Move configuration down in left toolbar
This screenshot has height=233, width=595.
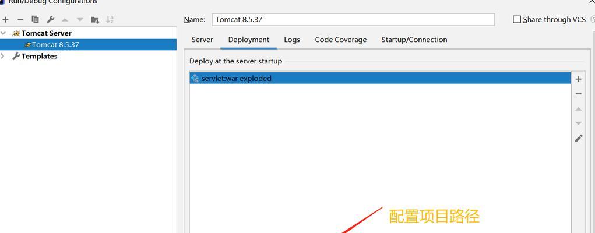click(x=80, y=20)
